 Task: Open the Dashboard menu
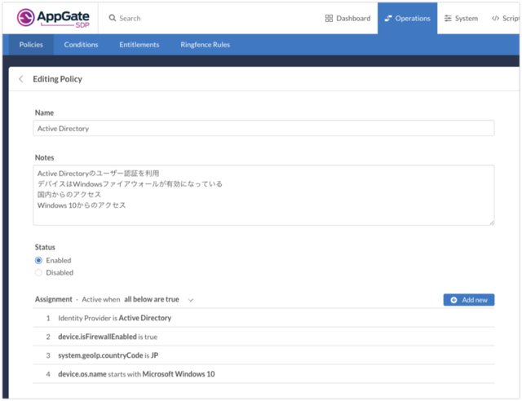tap(348, 18)
